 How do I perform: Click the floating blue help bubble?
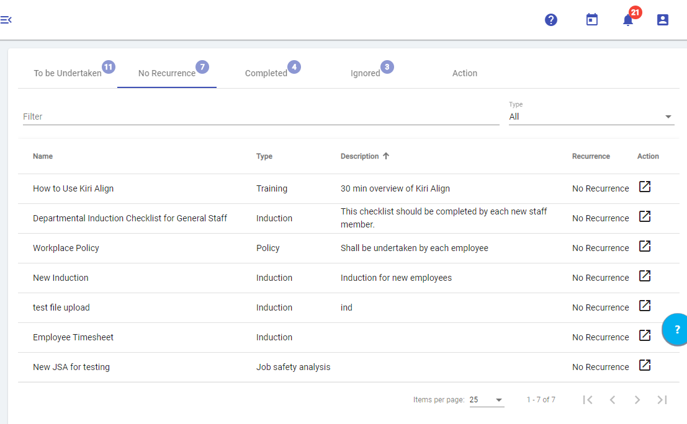[x=675, y=330]
